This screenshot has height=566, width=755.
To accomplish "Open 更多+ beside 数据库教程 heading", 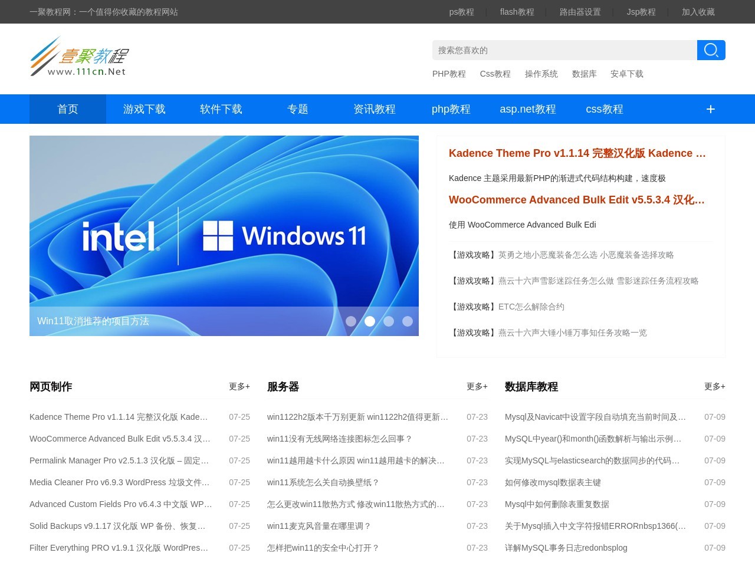I will [714, 386].
